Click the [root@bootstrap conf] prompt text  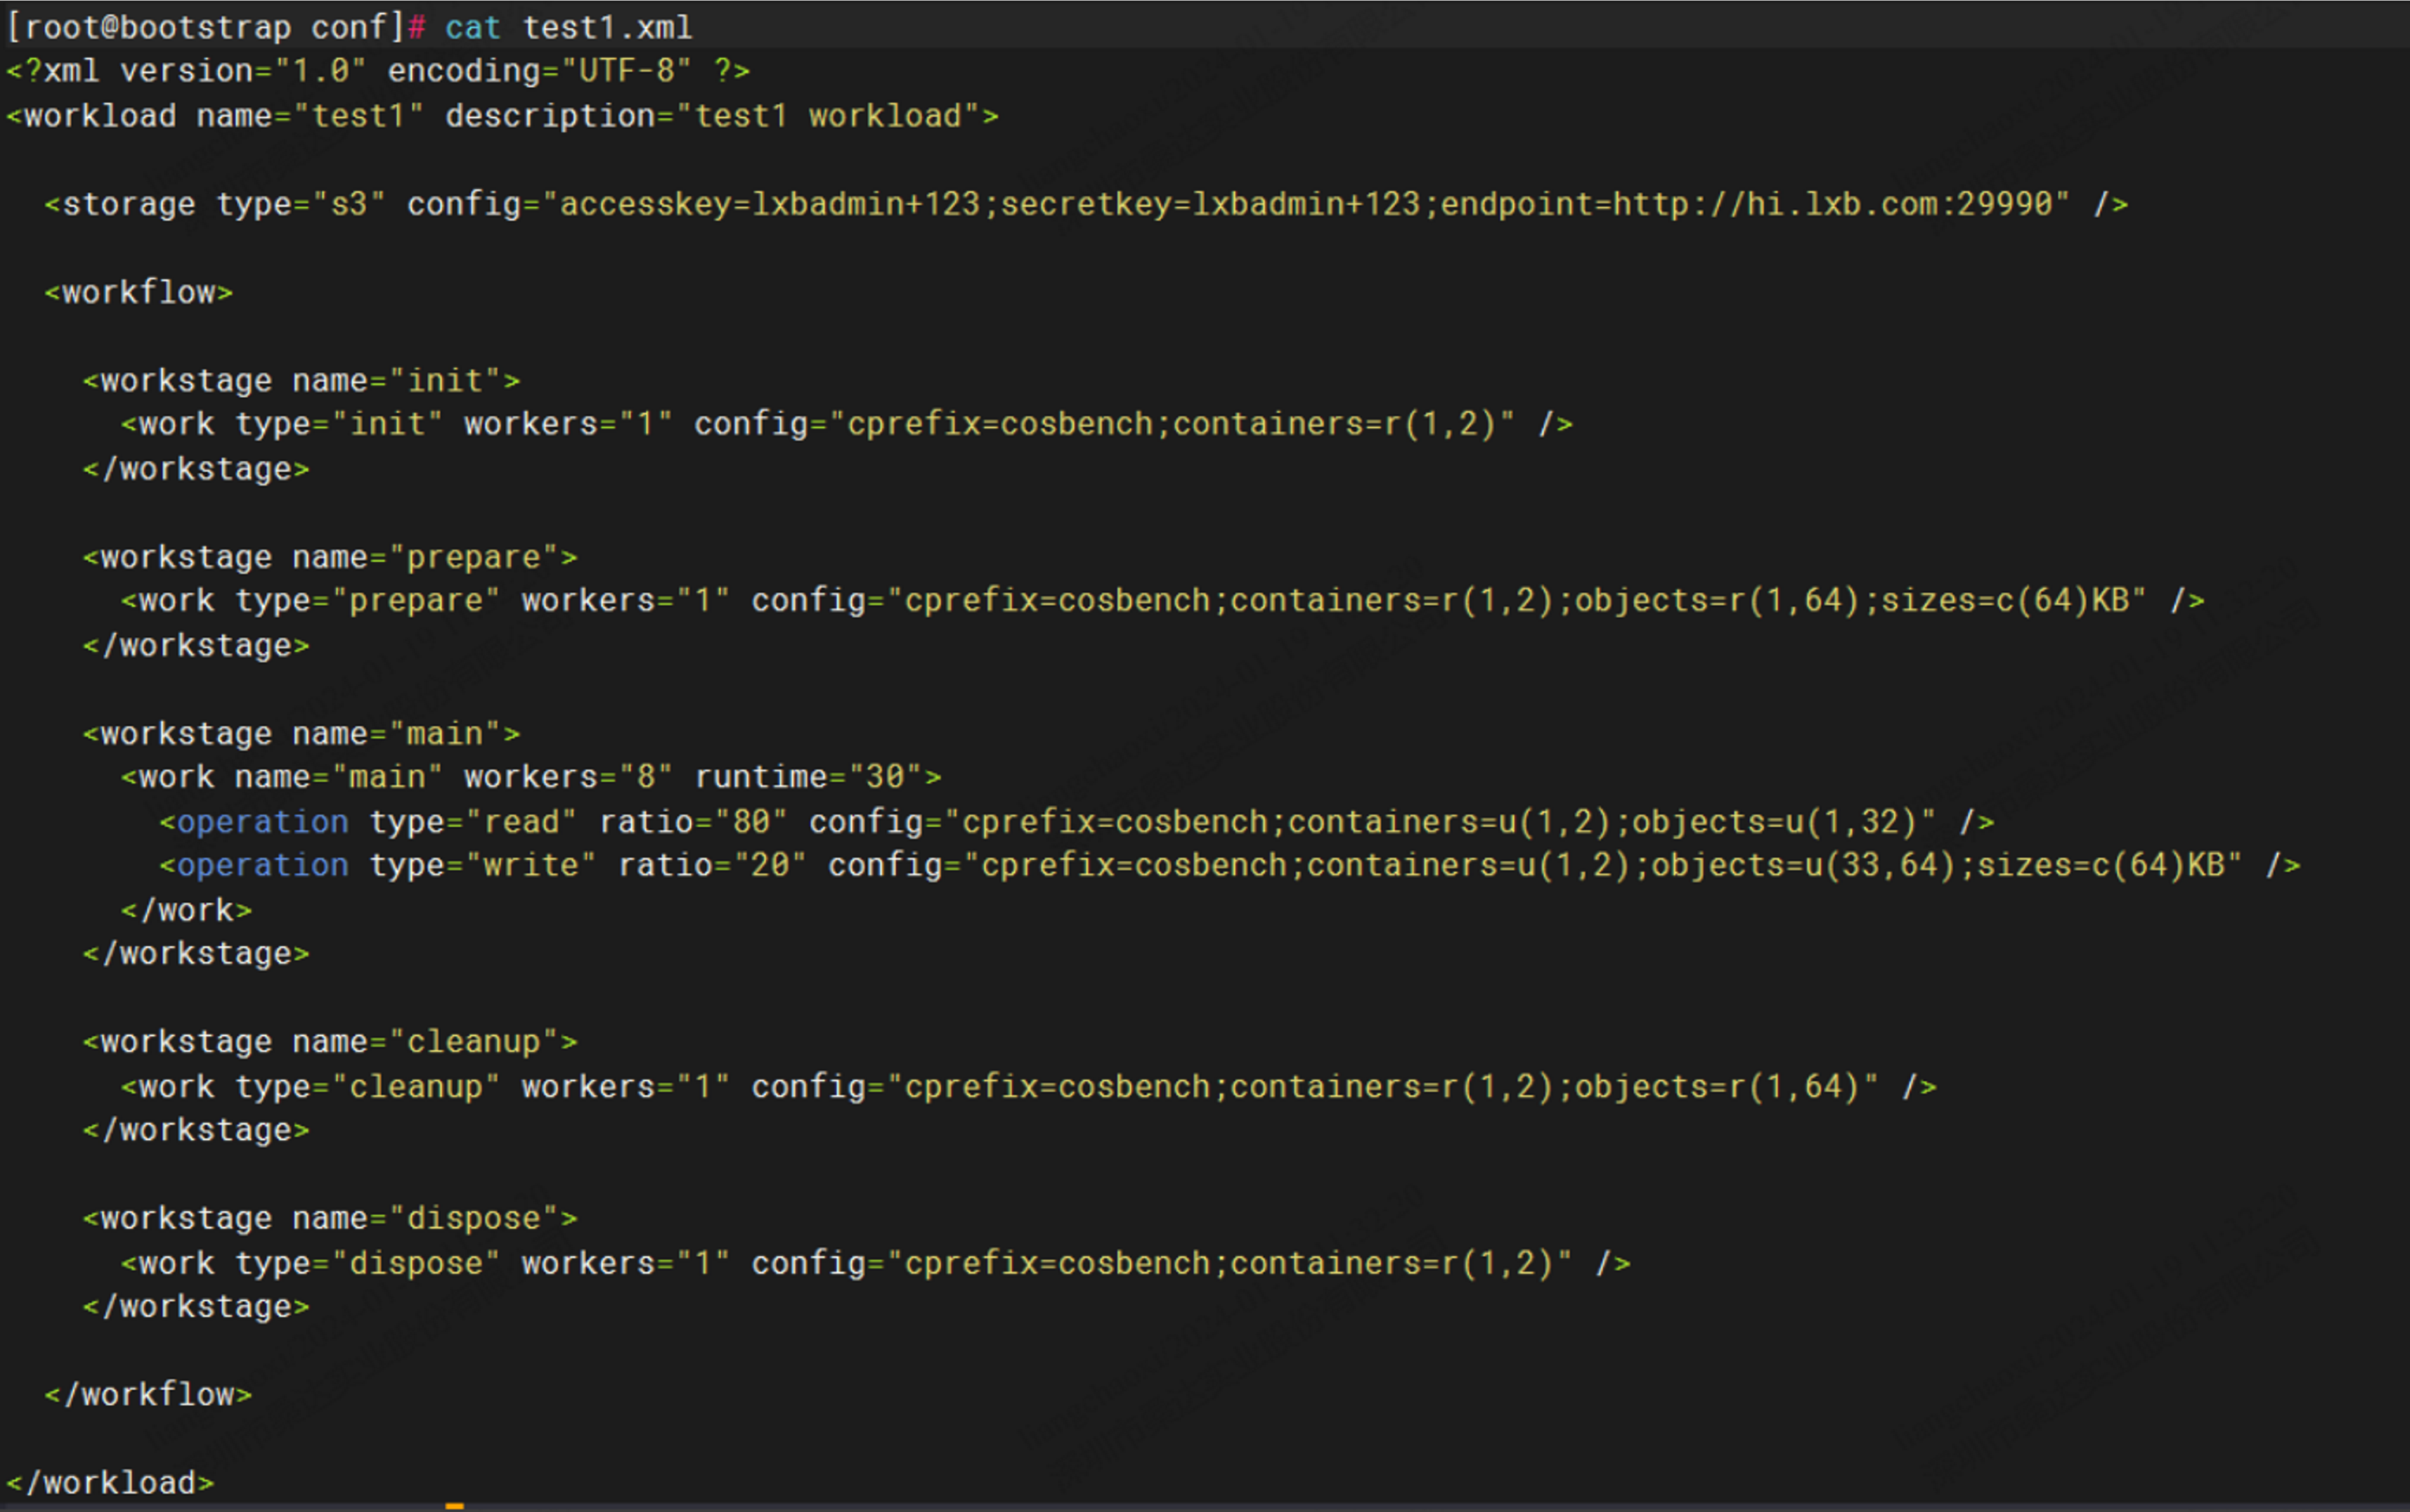205,27
